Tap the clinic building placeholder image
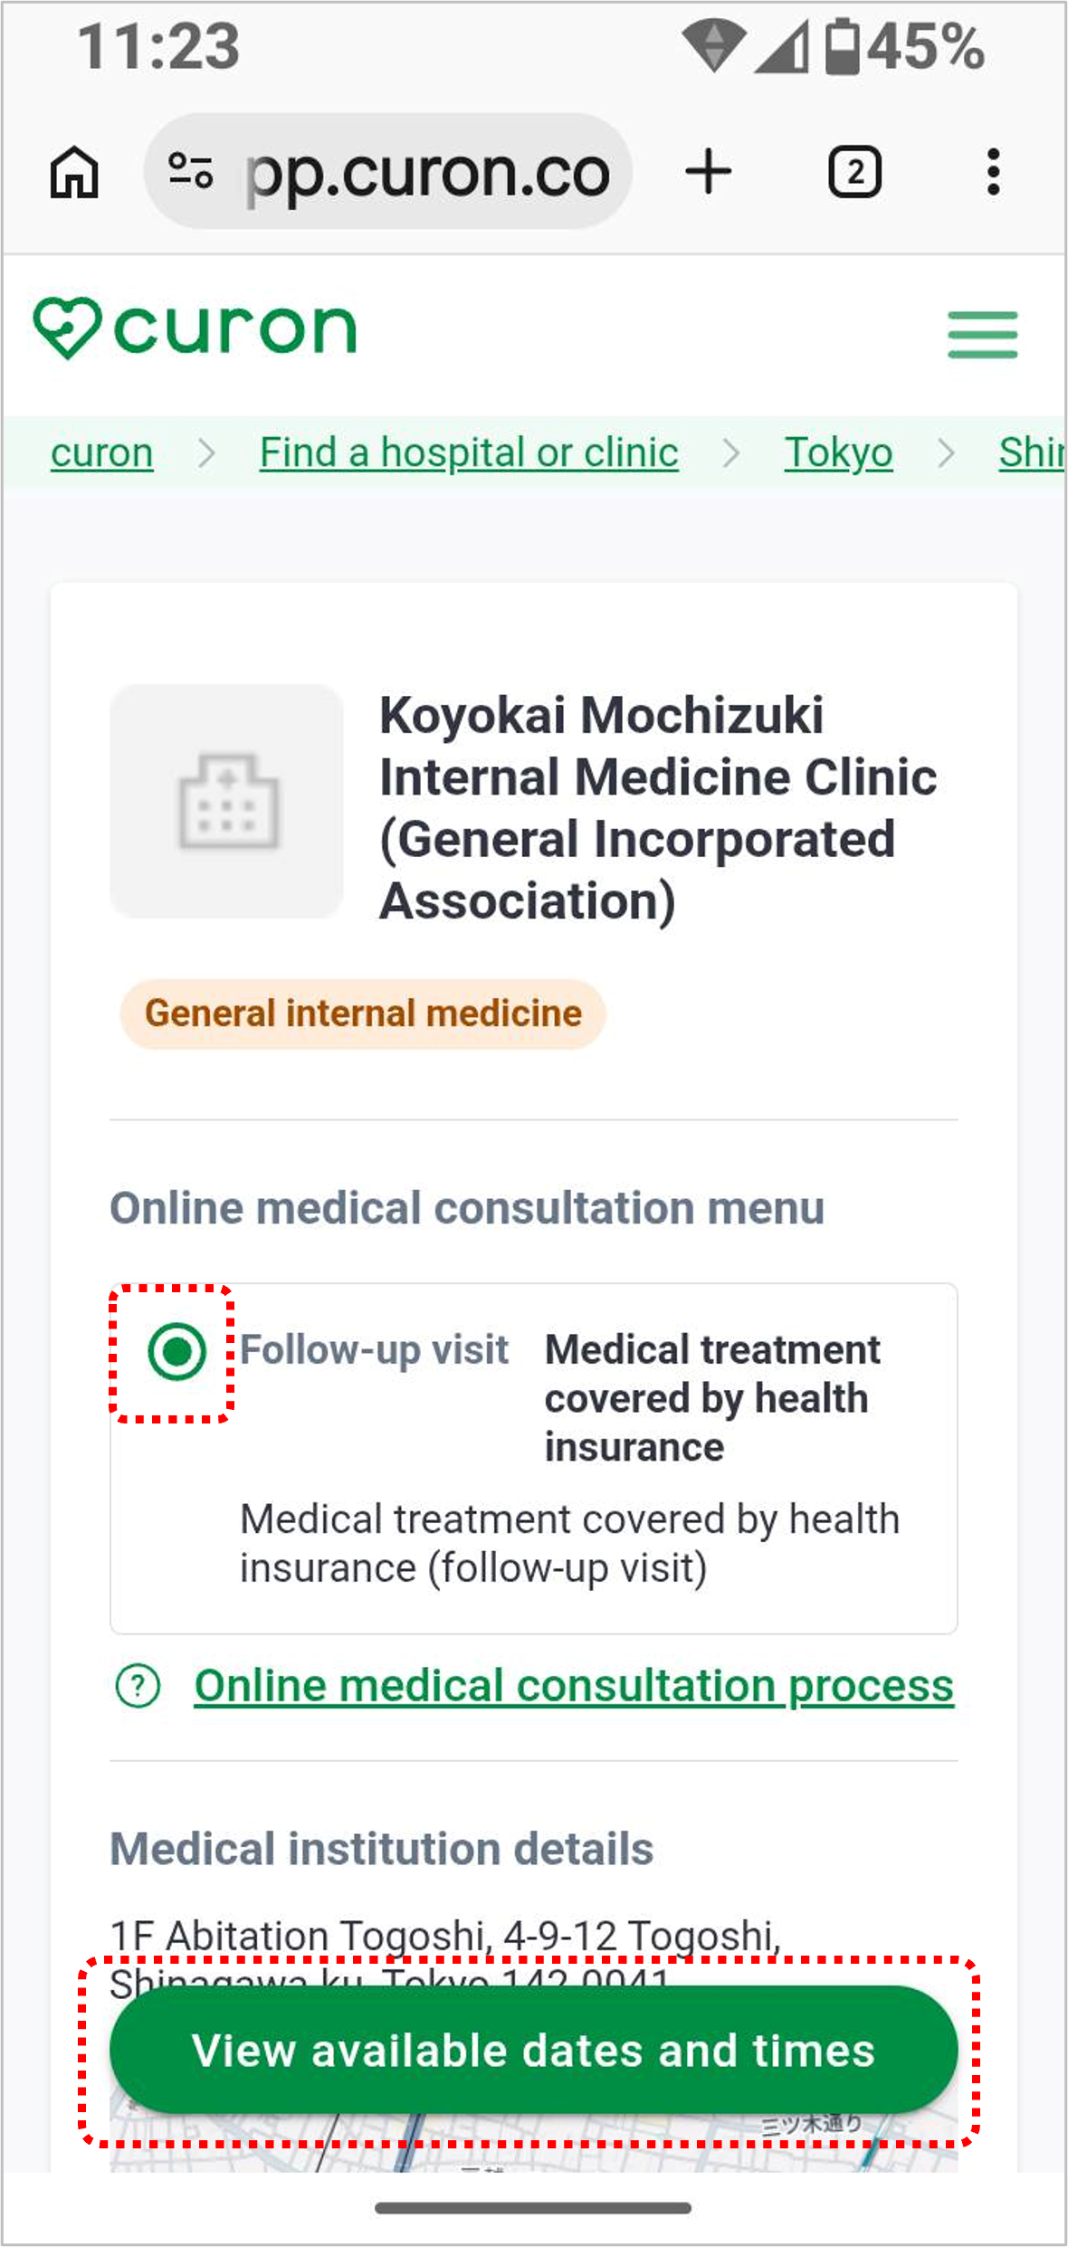This screenshot has width=1068, height=2247. pos(227,802)
